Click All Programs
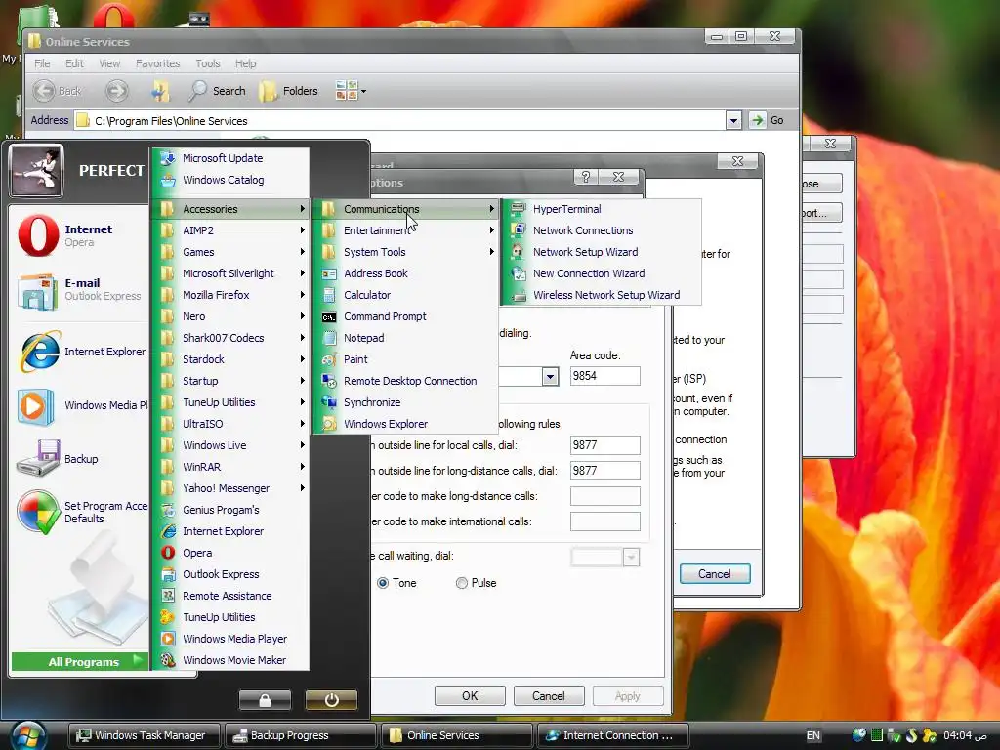This screenshot has width=1000, height=750. pyautogui.click(x=80, y=662)
